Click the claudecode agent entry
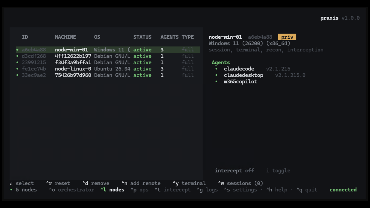 (239, 69)
